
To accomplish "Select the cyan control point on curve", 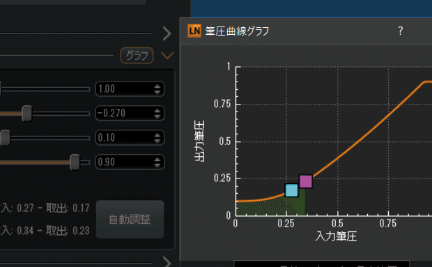I will pos(291,190).
